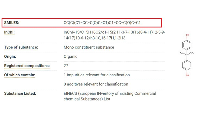Click the Of which contain label
The width and height of the screenshot is (202, 127).
point(20,75)
